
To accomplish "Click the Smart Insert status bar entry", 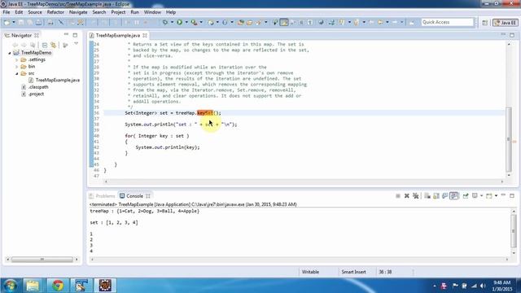I will click(x=353, y=272).
